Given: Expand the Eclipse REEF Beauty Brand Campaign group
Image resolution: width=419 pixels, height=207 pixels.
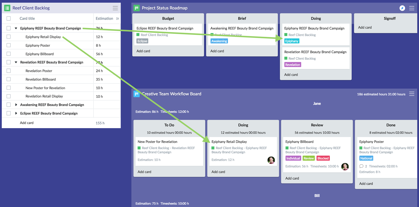Looking at the screenshot, I should 16,113.
